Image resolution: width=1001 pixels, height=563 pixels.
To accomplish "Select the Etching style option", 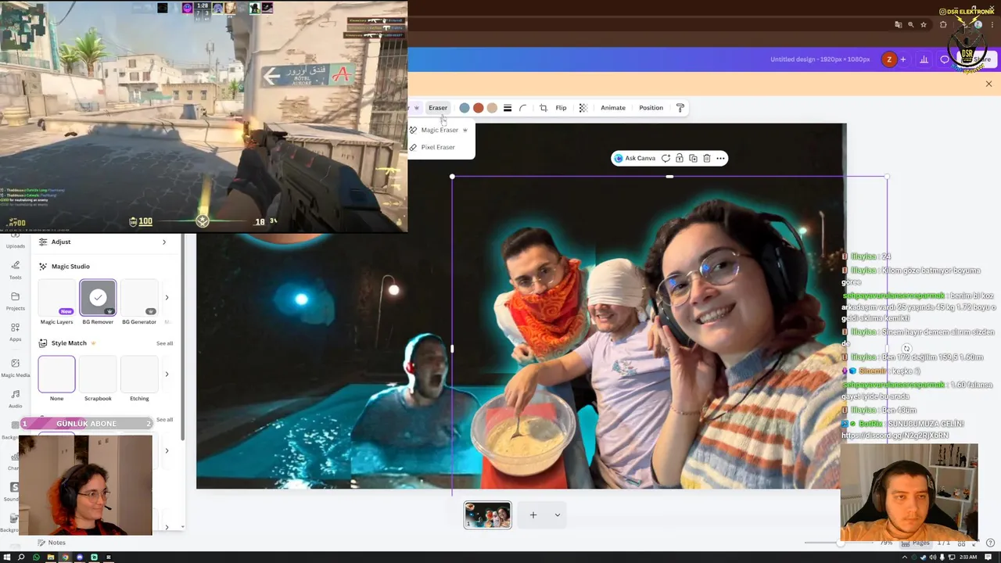I will [139, 379].
